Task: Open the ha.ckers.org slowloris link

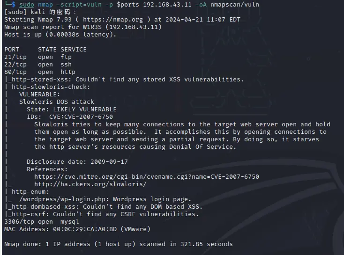Action: 90,184
